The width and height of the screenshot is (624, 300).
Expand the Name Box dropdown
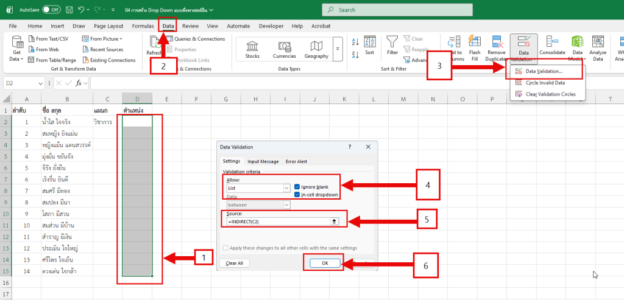coord(41,83)
